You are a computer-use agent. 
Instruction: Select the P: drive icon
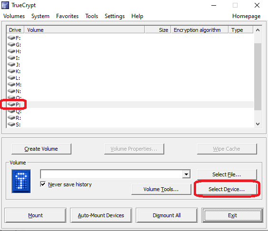[11, 104]
